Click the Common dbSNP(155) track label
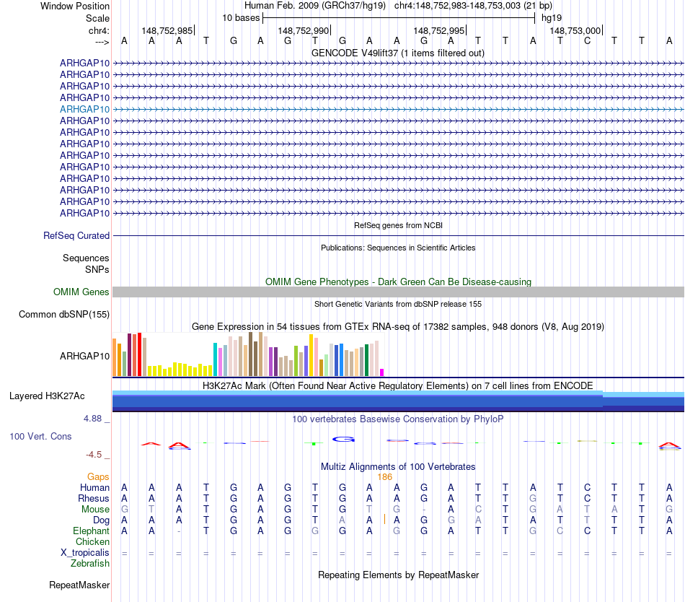This screenshot has width=685, height=602. tap(64, 314)
